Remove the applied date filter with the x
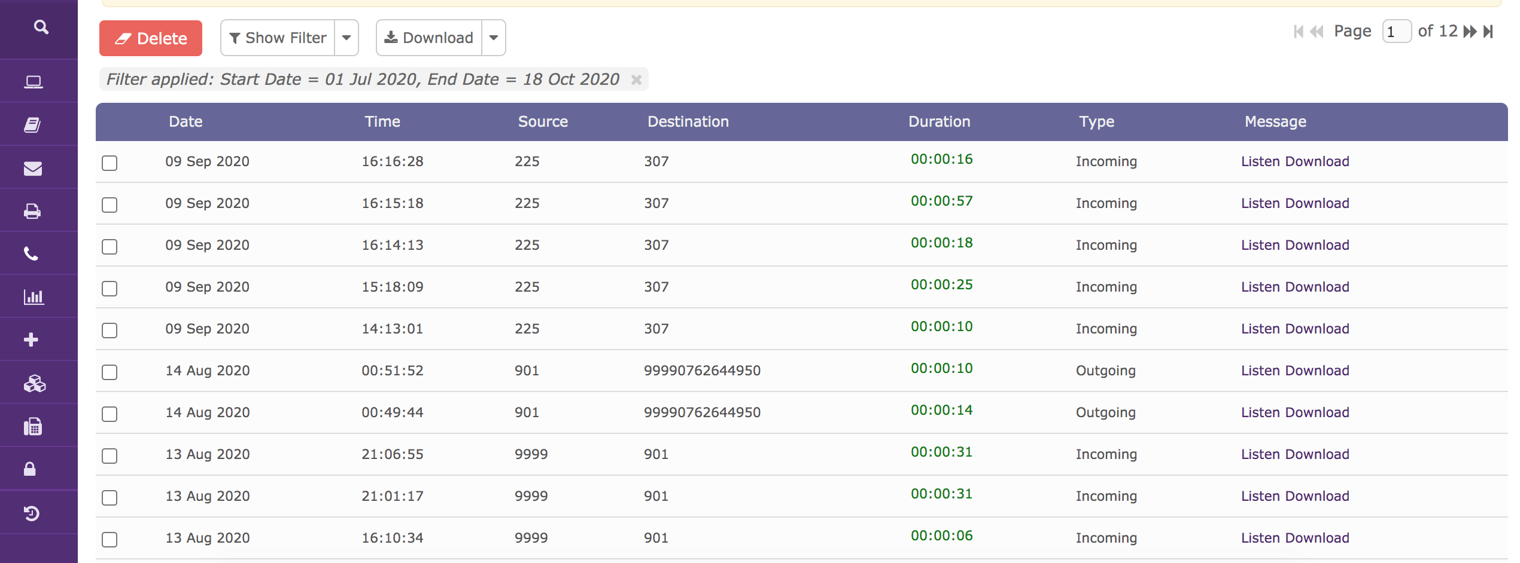The width and height of the screenshot is (1520, 563). (x=636, y=79)
